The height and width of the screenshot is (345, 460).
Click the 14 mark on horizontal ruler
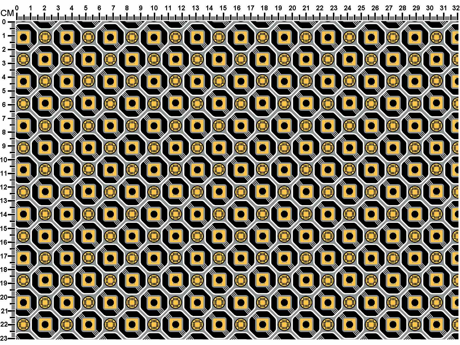point(209,8)
